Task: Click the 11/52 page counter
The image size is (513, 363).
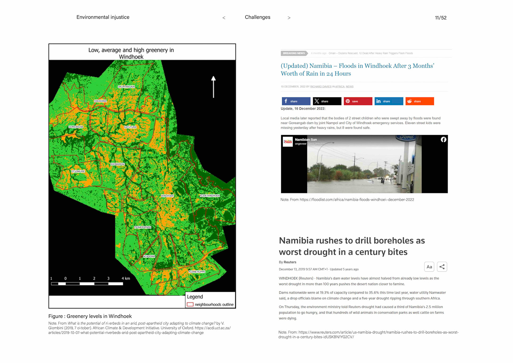Action: (440, 18)
